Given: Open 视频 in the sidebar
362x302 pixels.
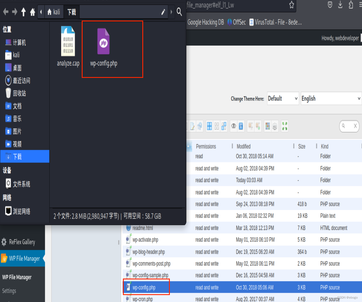Looking at the screenshot, I should click(x=13, y=144).
